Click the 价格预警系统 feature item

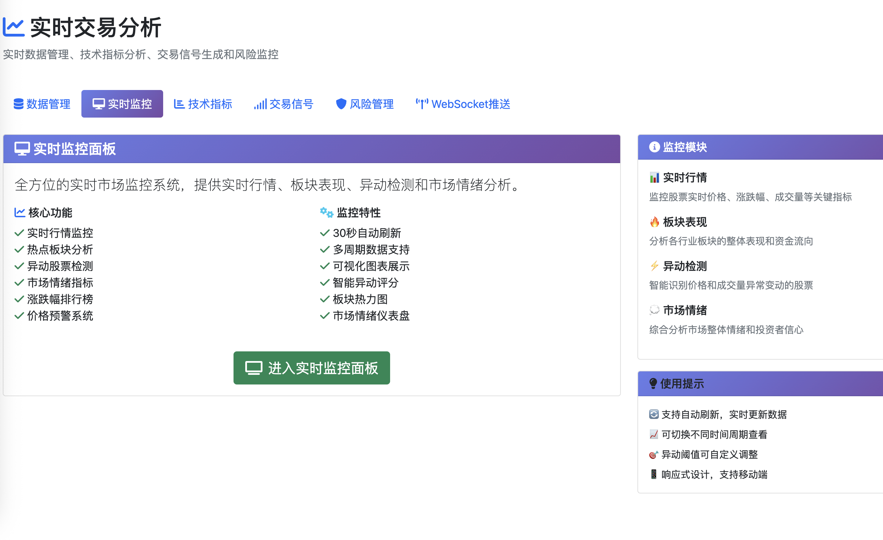(60, 316)
